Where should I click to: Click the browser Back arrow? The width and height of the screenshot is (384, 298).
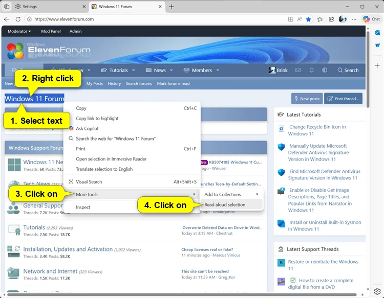tap(7, 19)
